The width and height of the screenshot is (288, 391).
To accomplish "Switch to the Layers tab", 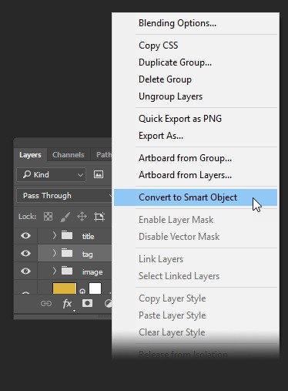I will (x=30, y=155).
